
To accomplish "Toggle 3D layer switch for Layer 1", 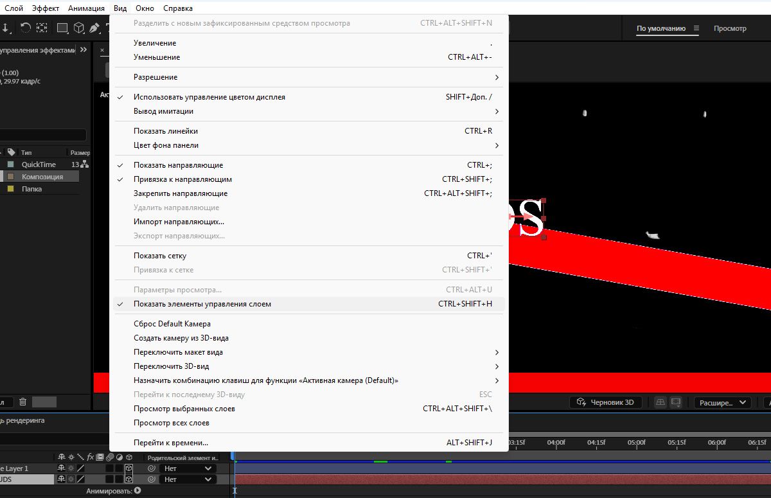I will coord(128,469).
